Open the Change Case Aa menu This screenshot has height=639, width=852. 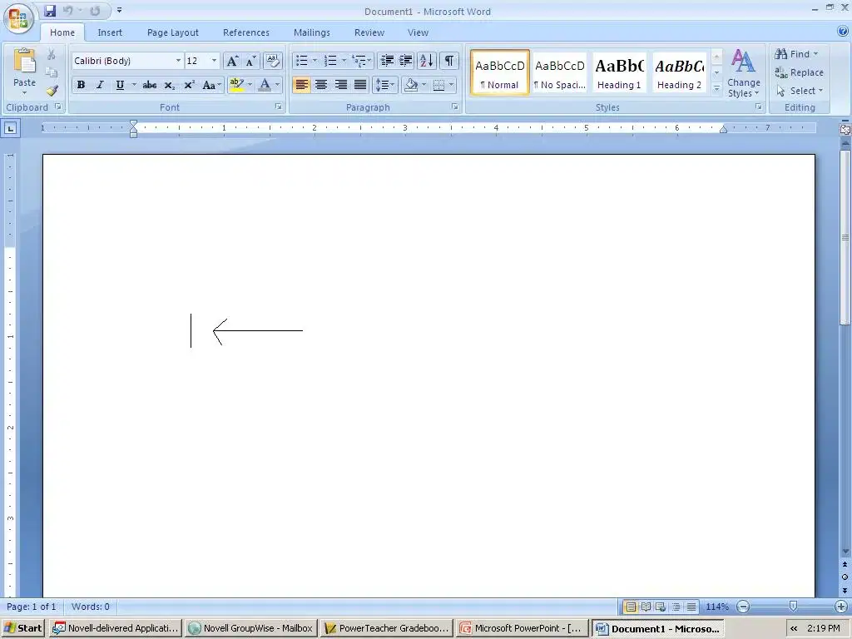211,86
